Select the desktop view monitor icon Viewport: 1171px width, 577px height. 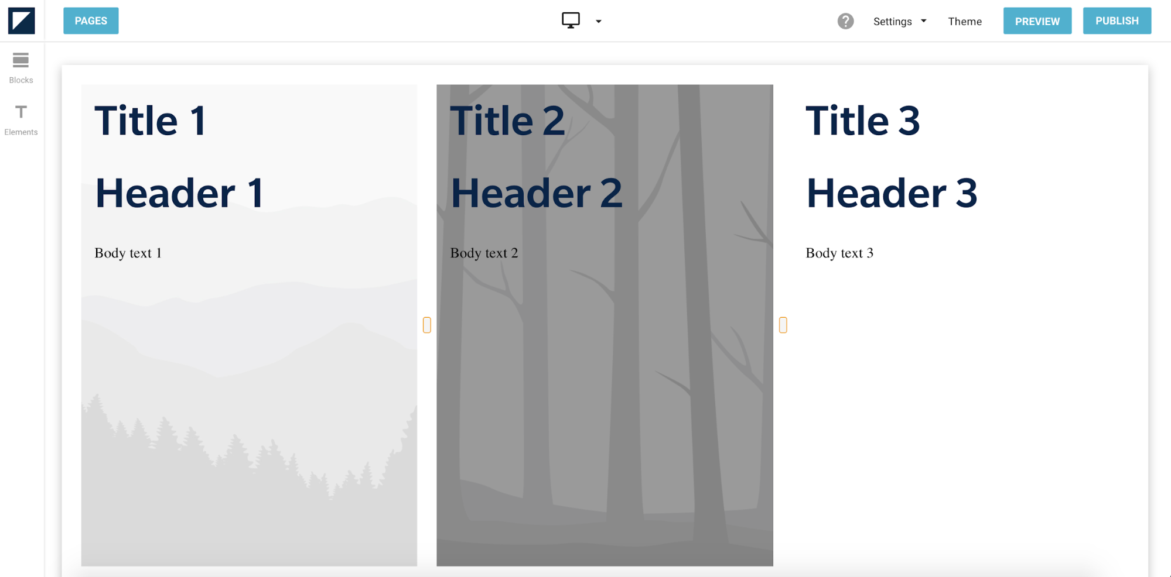coord(571,20)
